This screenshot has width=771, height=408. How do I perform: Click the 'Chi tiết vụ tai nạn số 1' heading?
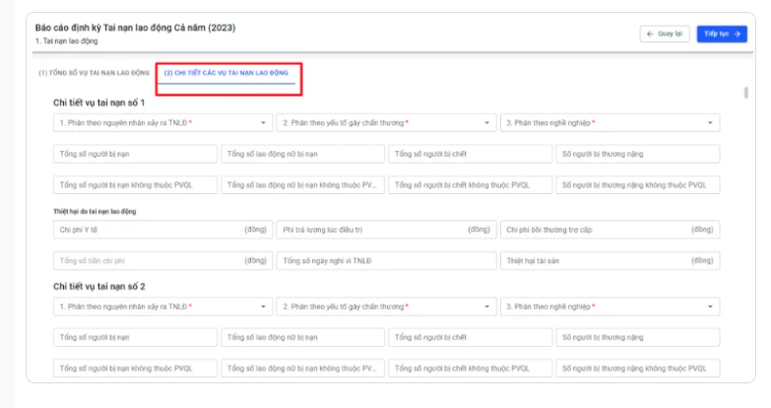(98, 102)
